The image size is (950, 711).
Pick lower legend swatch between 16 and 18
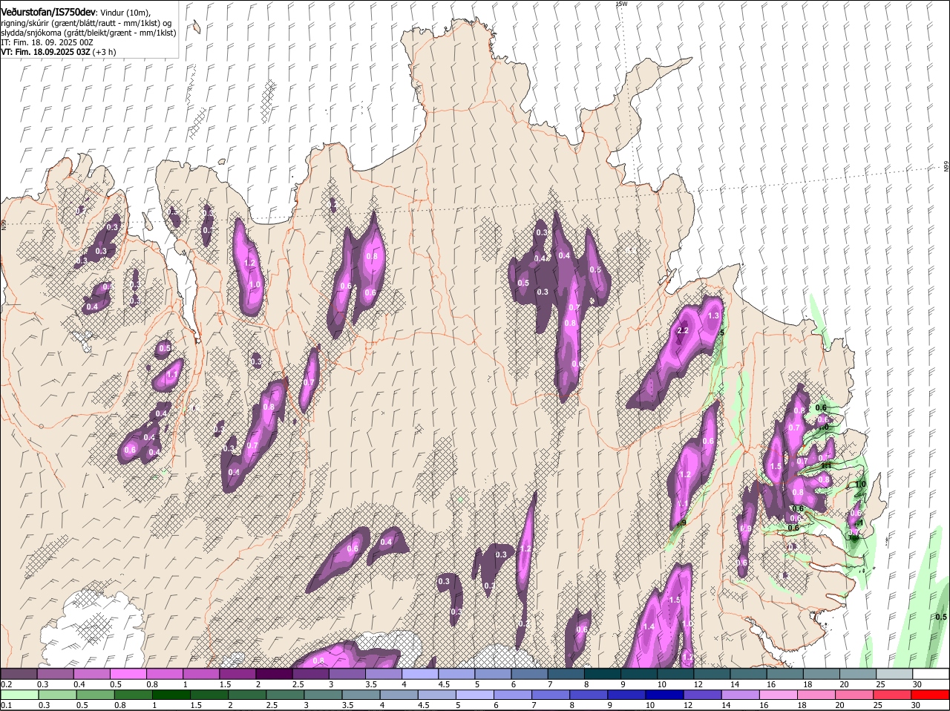click(780, 695)
